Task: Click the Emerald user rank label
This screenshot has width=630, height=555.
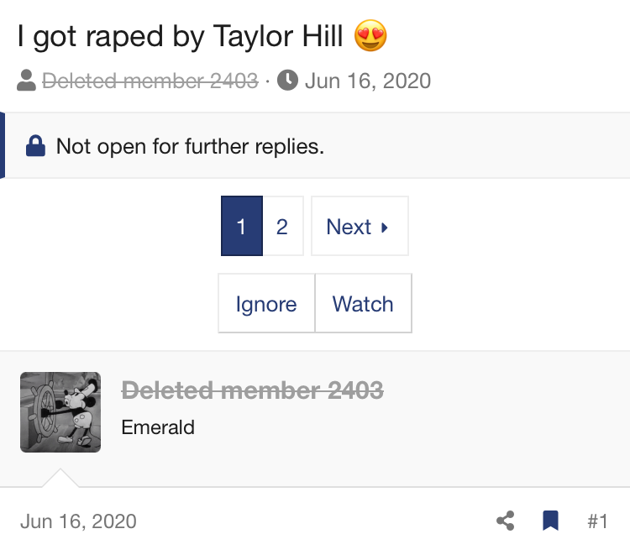Action: (x=158, y=427)
